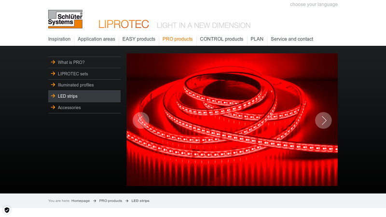Click the privacy shield badge icon
The width and height of the screenshot is (386, 217).
(x=7, y=210)
